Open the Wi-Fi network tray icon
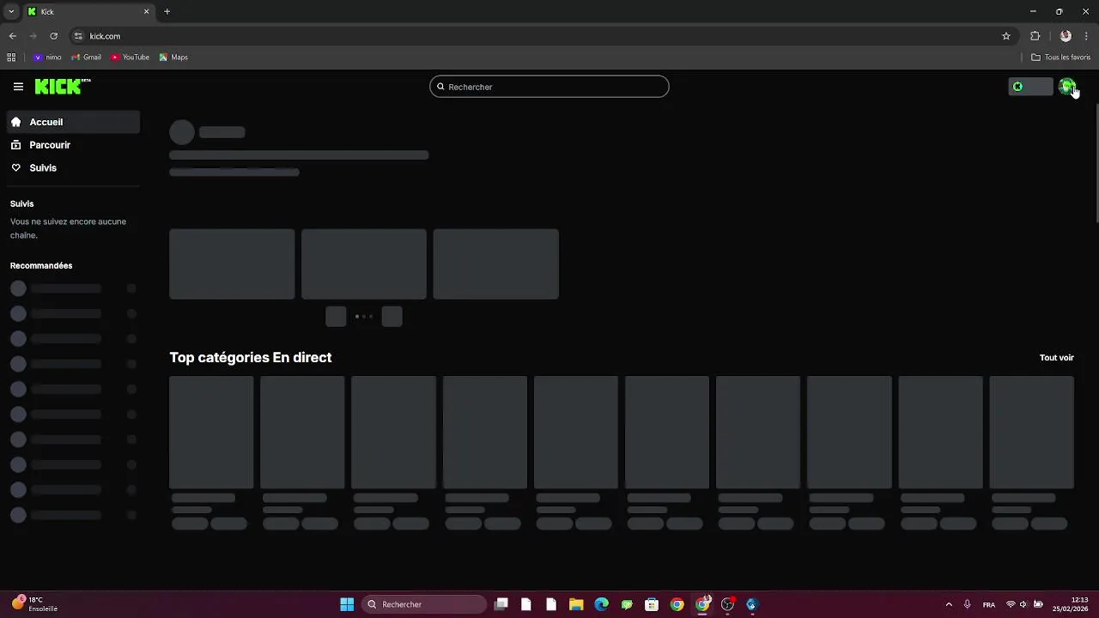Viewport: 1099px width, 618px height. click(x=1011, y=604)
